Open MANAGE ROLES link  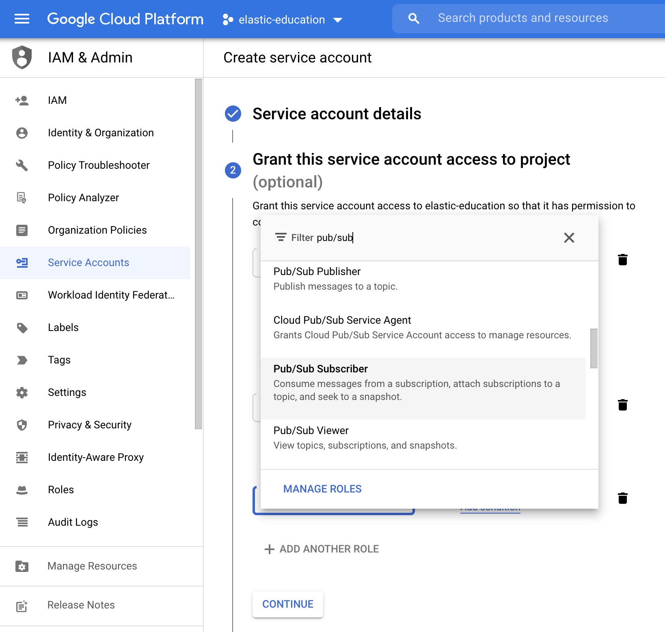click(x=322, y=488)
